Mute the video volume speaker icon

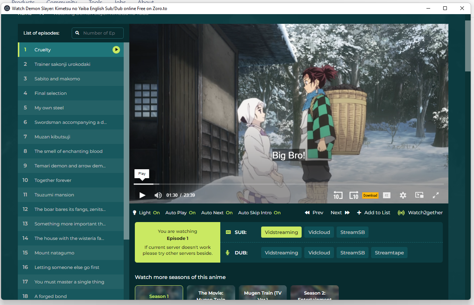(x=158, y=195)
